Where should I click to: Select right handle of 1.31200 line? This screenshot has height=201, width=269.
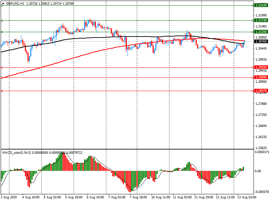pyautogui.click(x=253, y=32)
